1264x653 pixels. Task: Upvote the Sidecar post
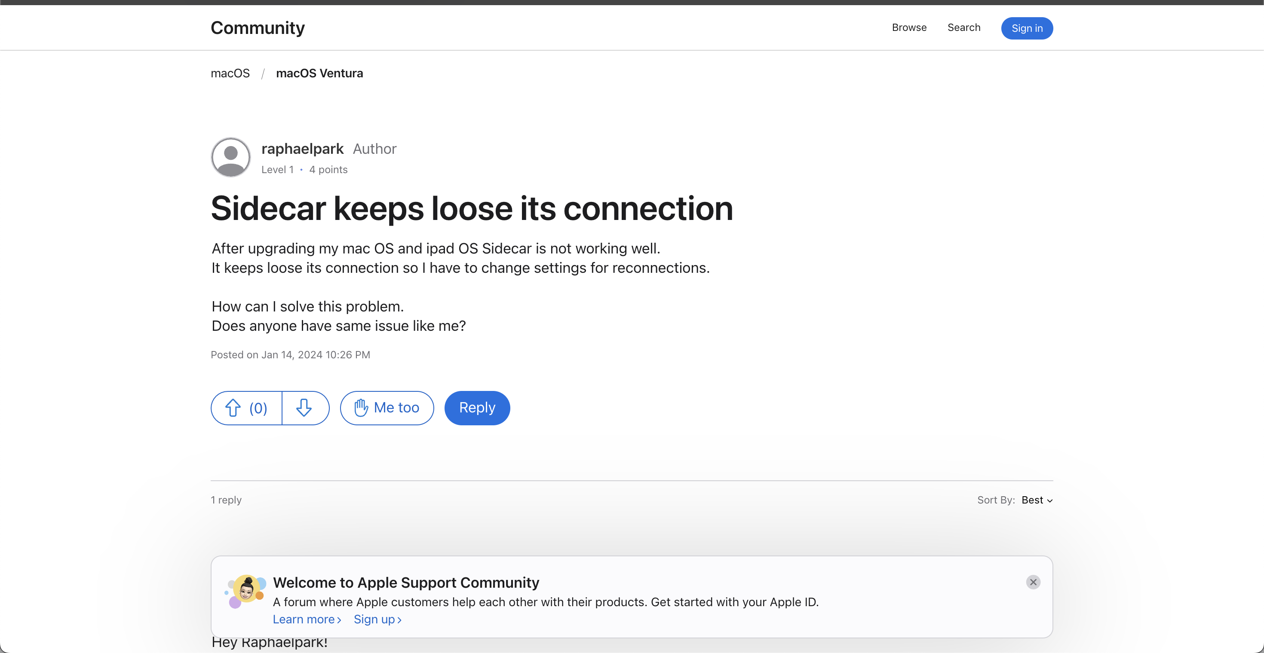pyautogui.click(x=233, y=407)
